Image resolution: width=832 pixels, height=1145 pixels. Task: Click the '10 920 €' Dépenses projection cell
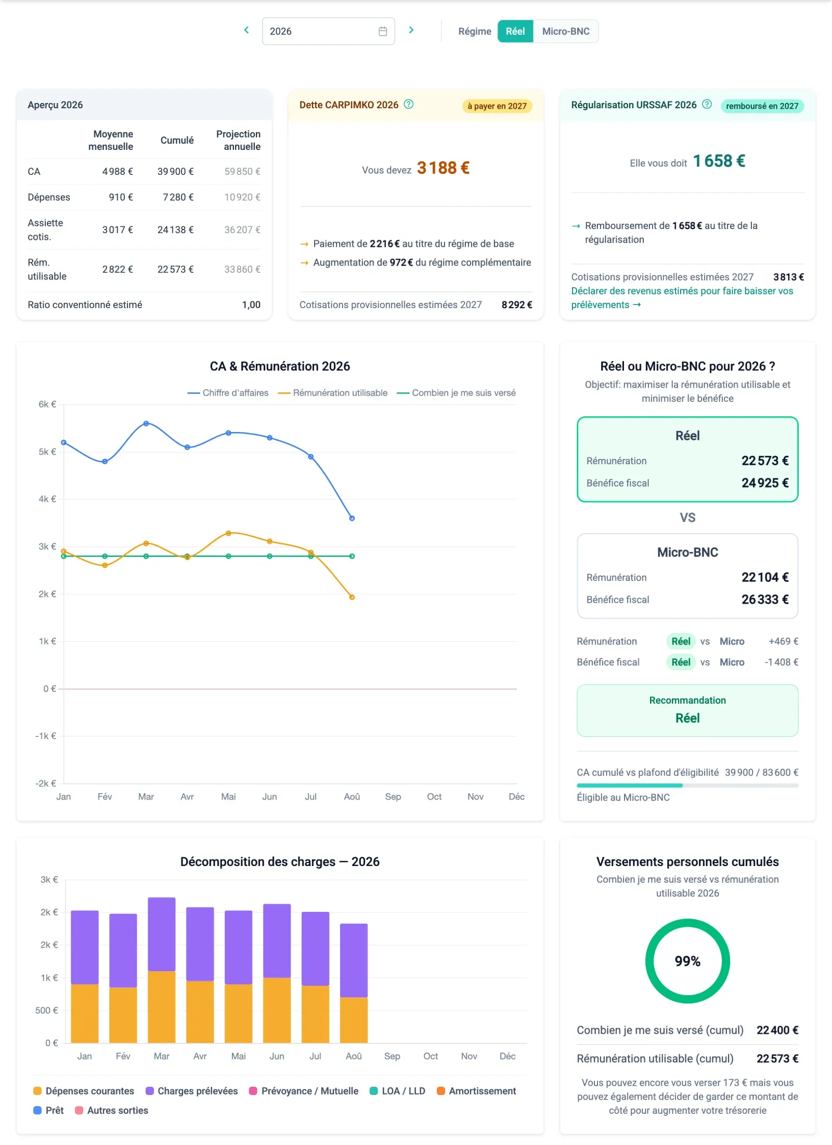[242, 197]
